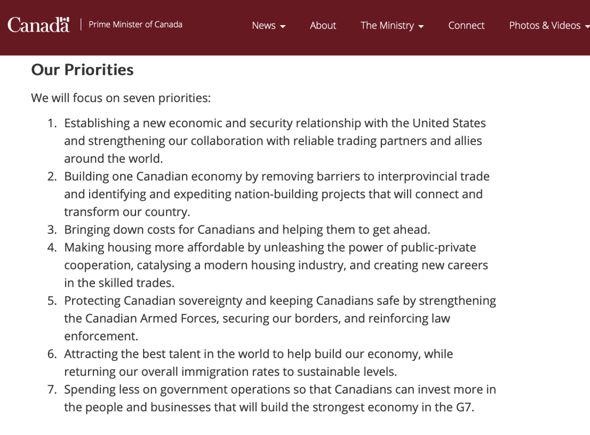Click the Canada wordmark logo
The width and height of the screenshot is (590, 435).
pyautogui.click(x=38, y=25)
